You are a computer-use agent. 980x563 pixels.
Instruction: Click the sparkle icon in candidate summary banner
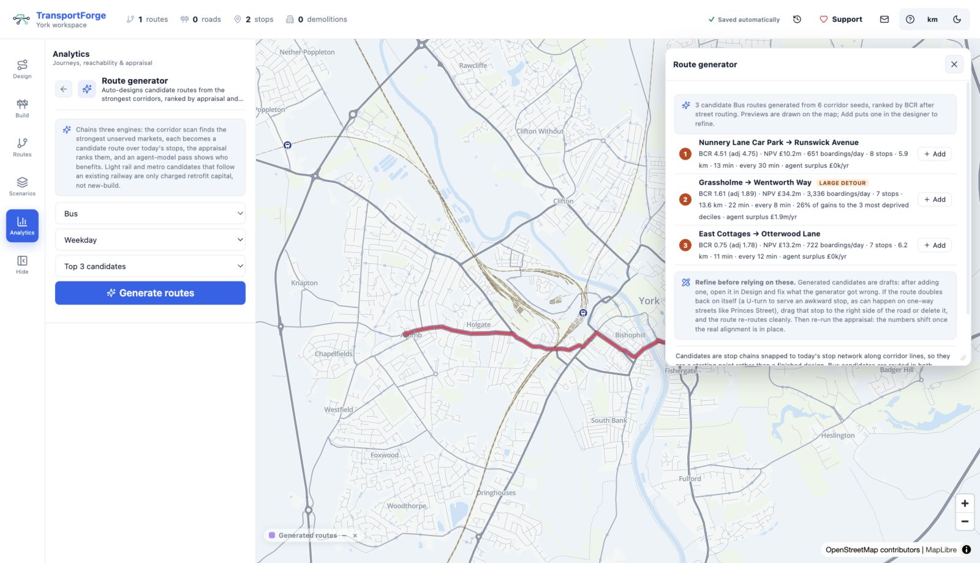click(x=686, y=105)
